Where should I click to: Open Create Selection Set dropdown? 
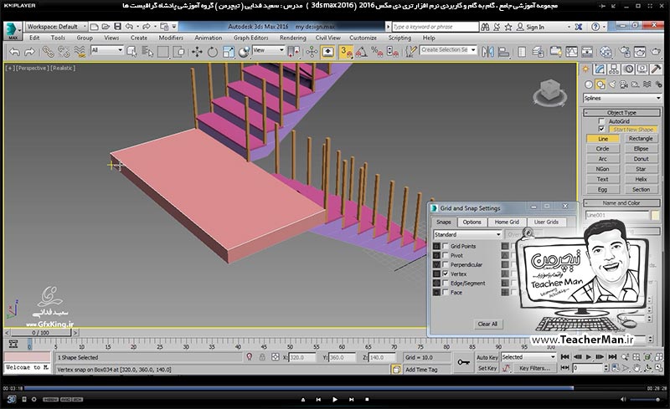448,50
